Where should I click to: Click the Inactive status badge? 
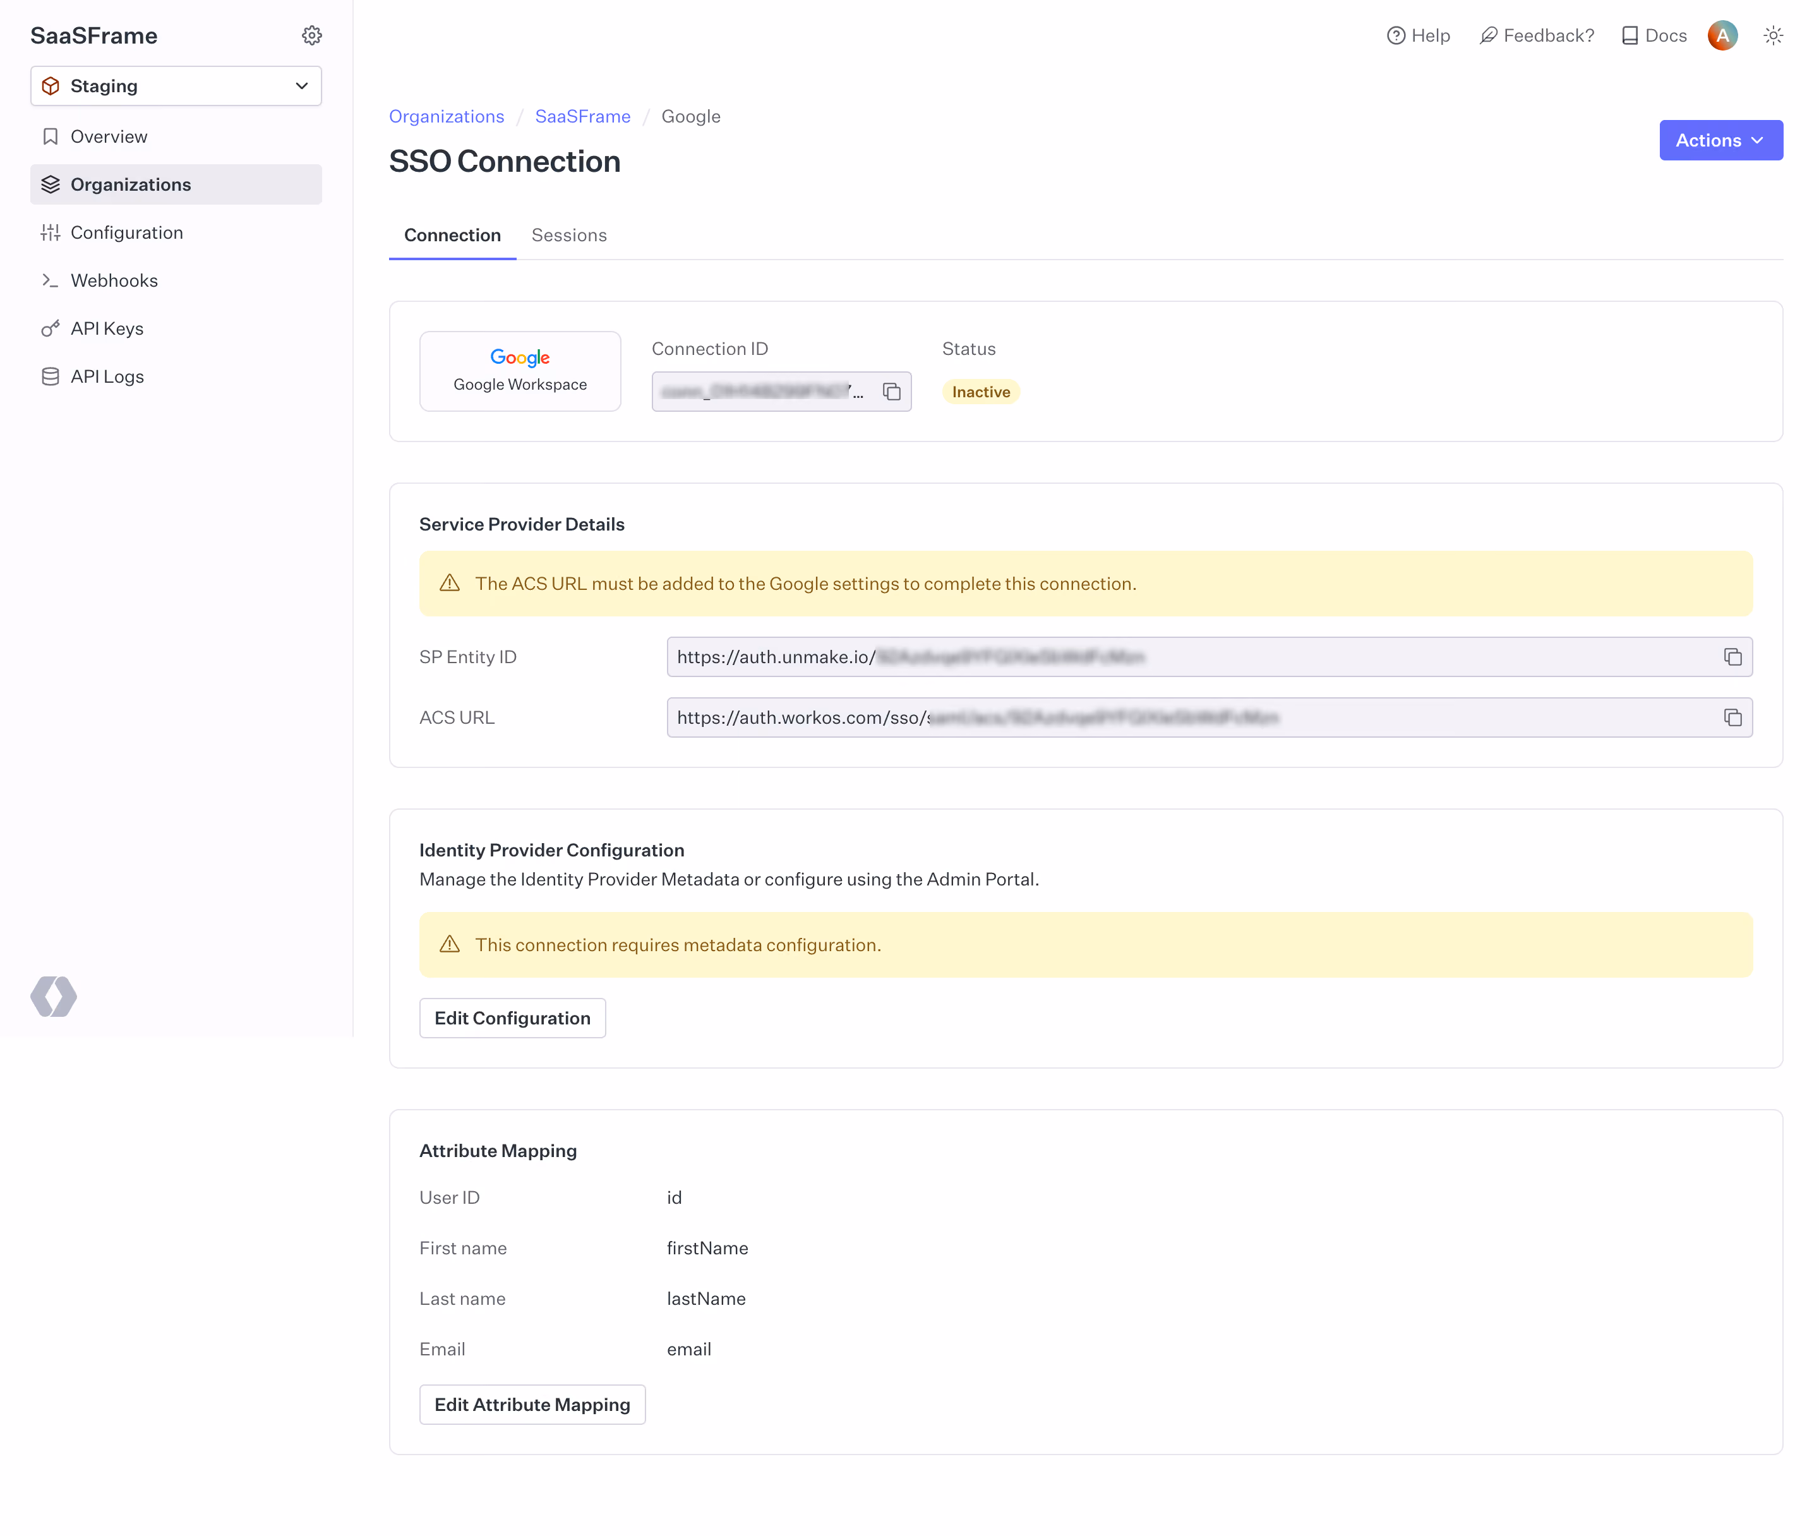[980, 392]
